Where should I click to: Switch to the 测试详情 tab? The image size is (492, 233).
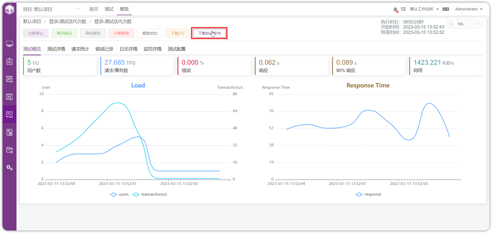pos(56,49)
